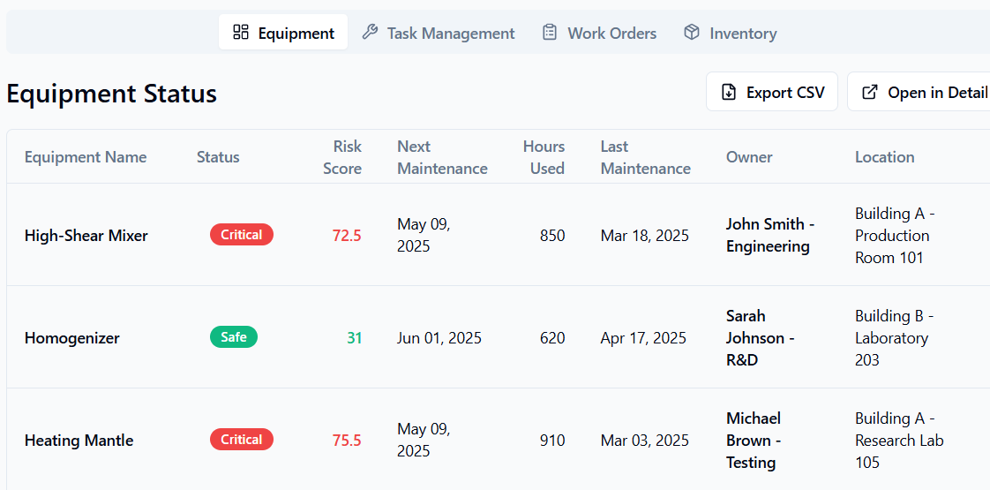Click owner Michael Brown - Testing
This screenshot has height=490, width=990.
pyautogui.click(x=754, y=440)
